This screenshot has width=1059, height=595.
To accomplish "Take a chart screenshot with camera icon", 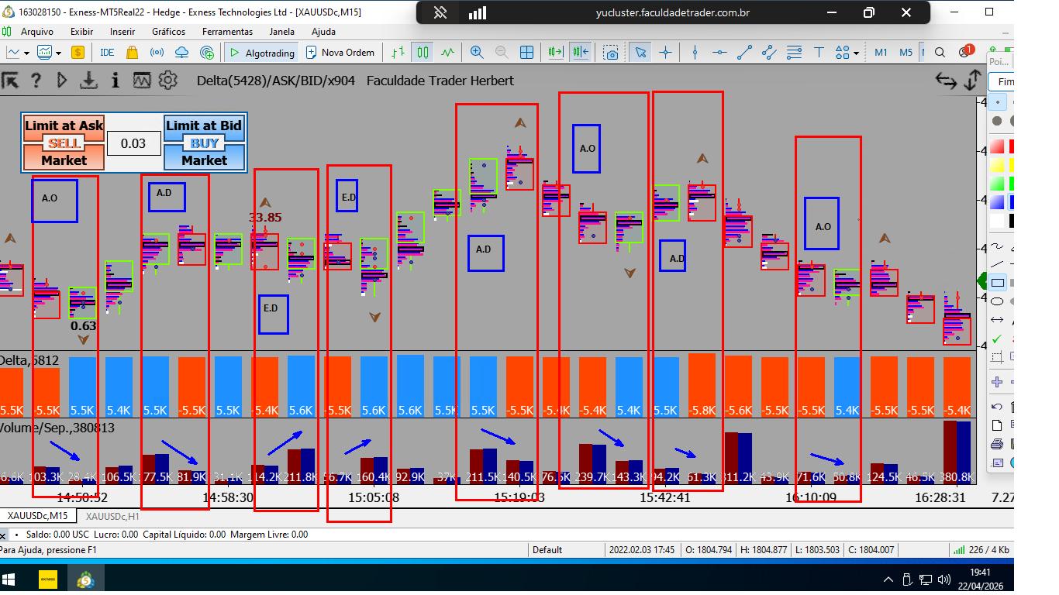I will tap(612, 53).
